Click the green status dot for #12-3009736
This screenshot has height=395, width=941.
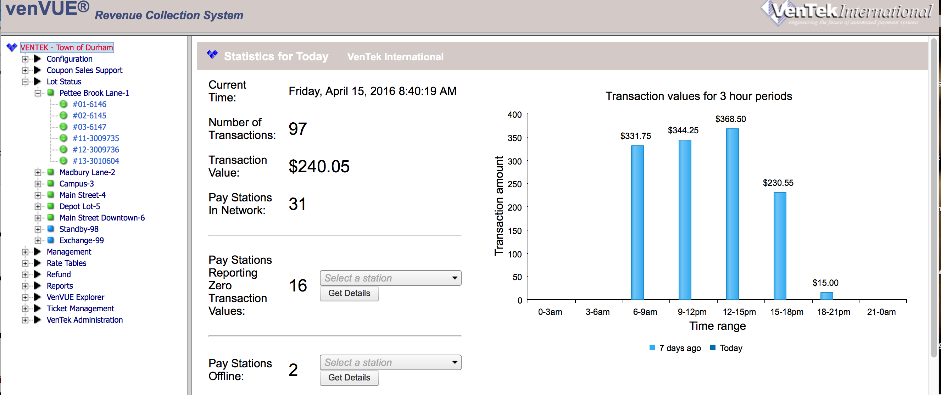pos(63,149)
